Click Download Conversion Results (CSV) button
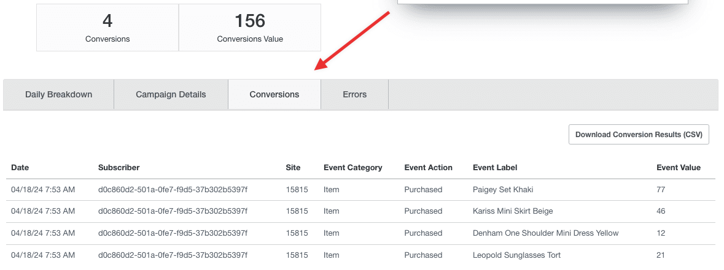The width and height of the screenshot is (724, 270). [639, 135]
